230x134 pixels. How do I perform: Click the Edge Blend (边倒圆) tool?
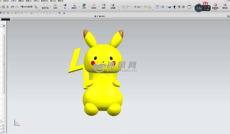tap(113, 6)
